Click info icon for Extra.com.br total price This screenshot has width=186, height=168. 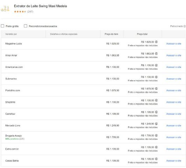click(156, 147)
